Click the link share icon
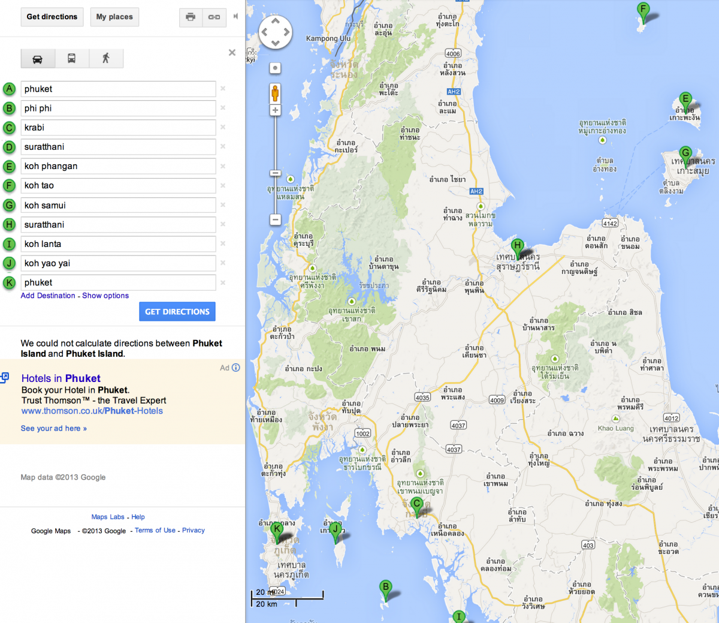 pos(214,17)
